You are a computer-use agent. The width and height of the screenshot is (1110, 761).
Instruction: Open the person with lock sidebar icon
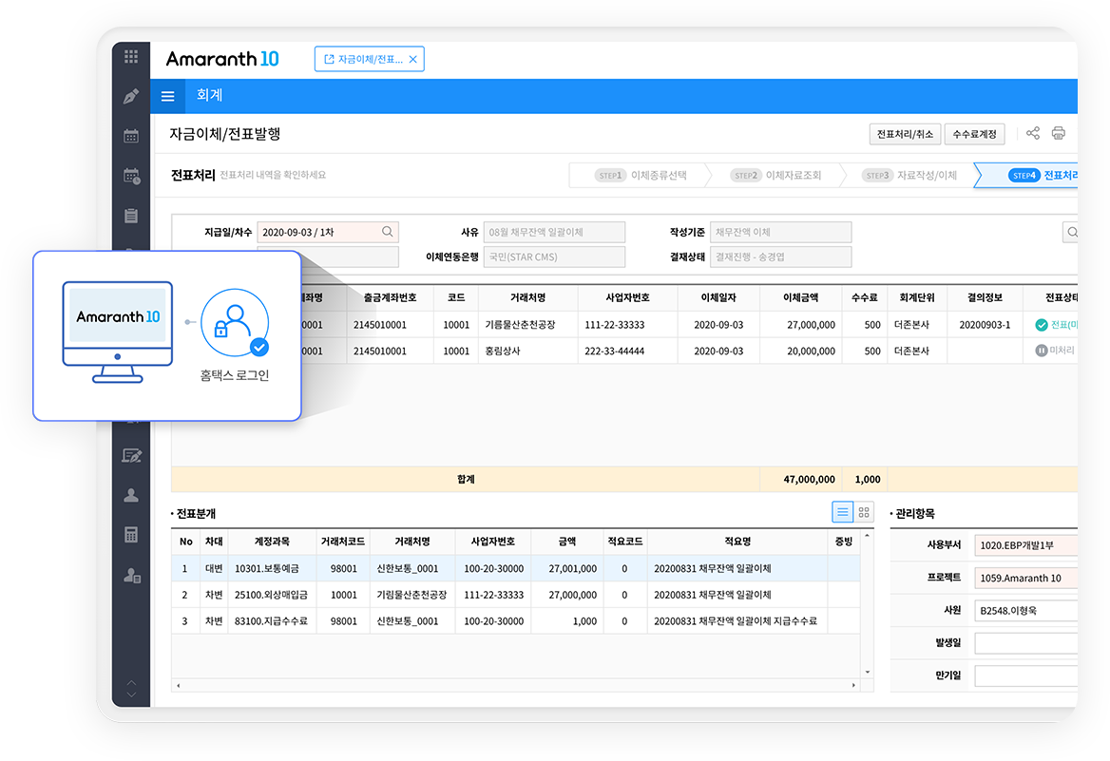[132, 575]
